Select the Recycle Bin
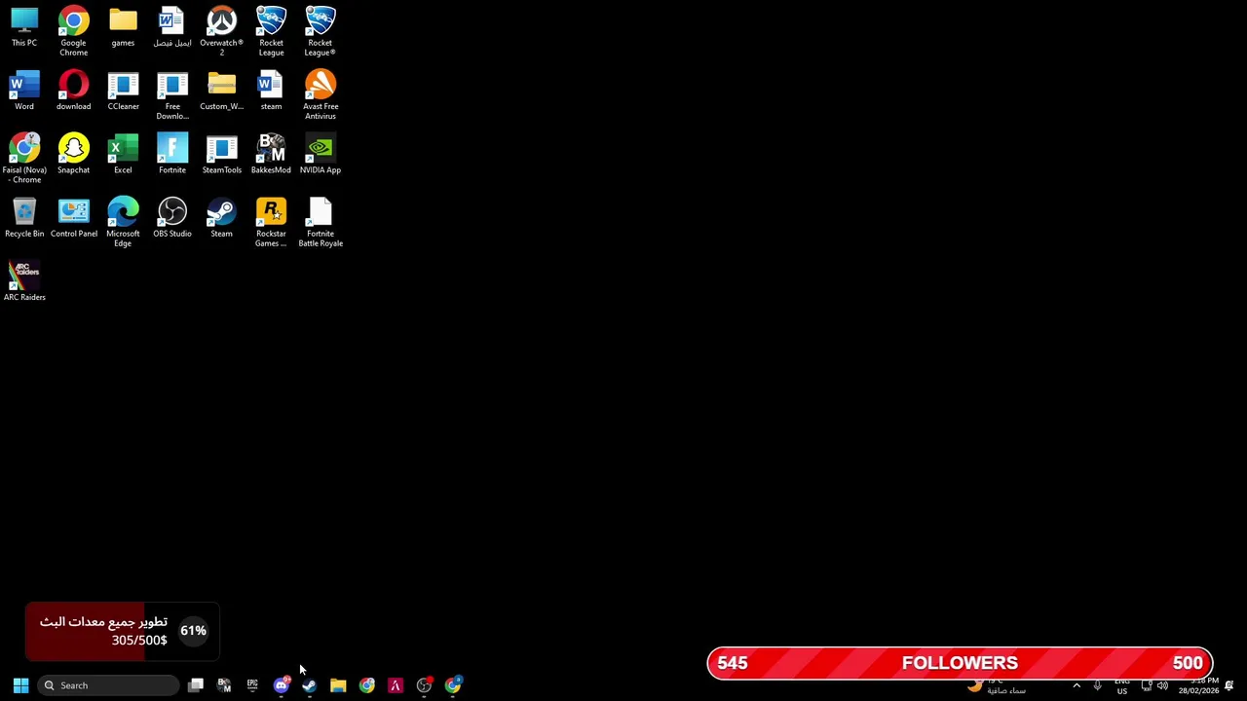This screenshot has height=701, width=1247. click(x=24, y=218)
